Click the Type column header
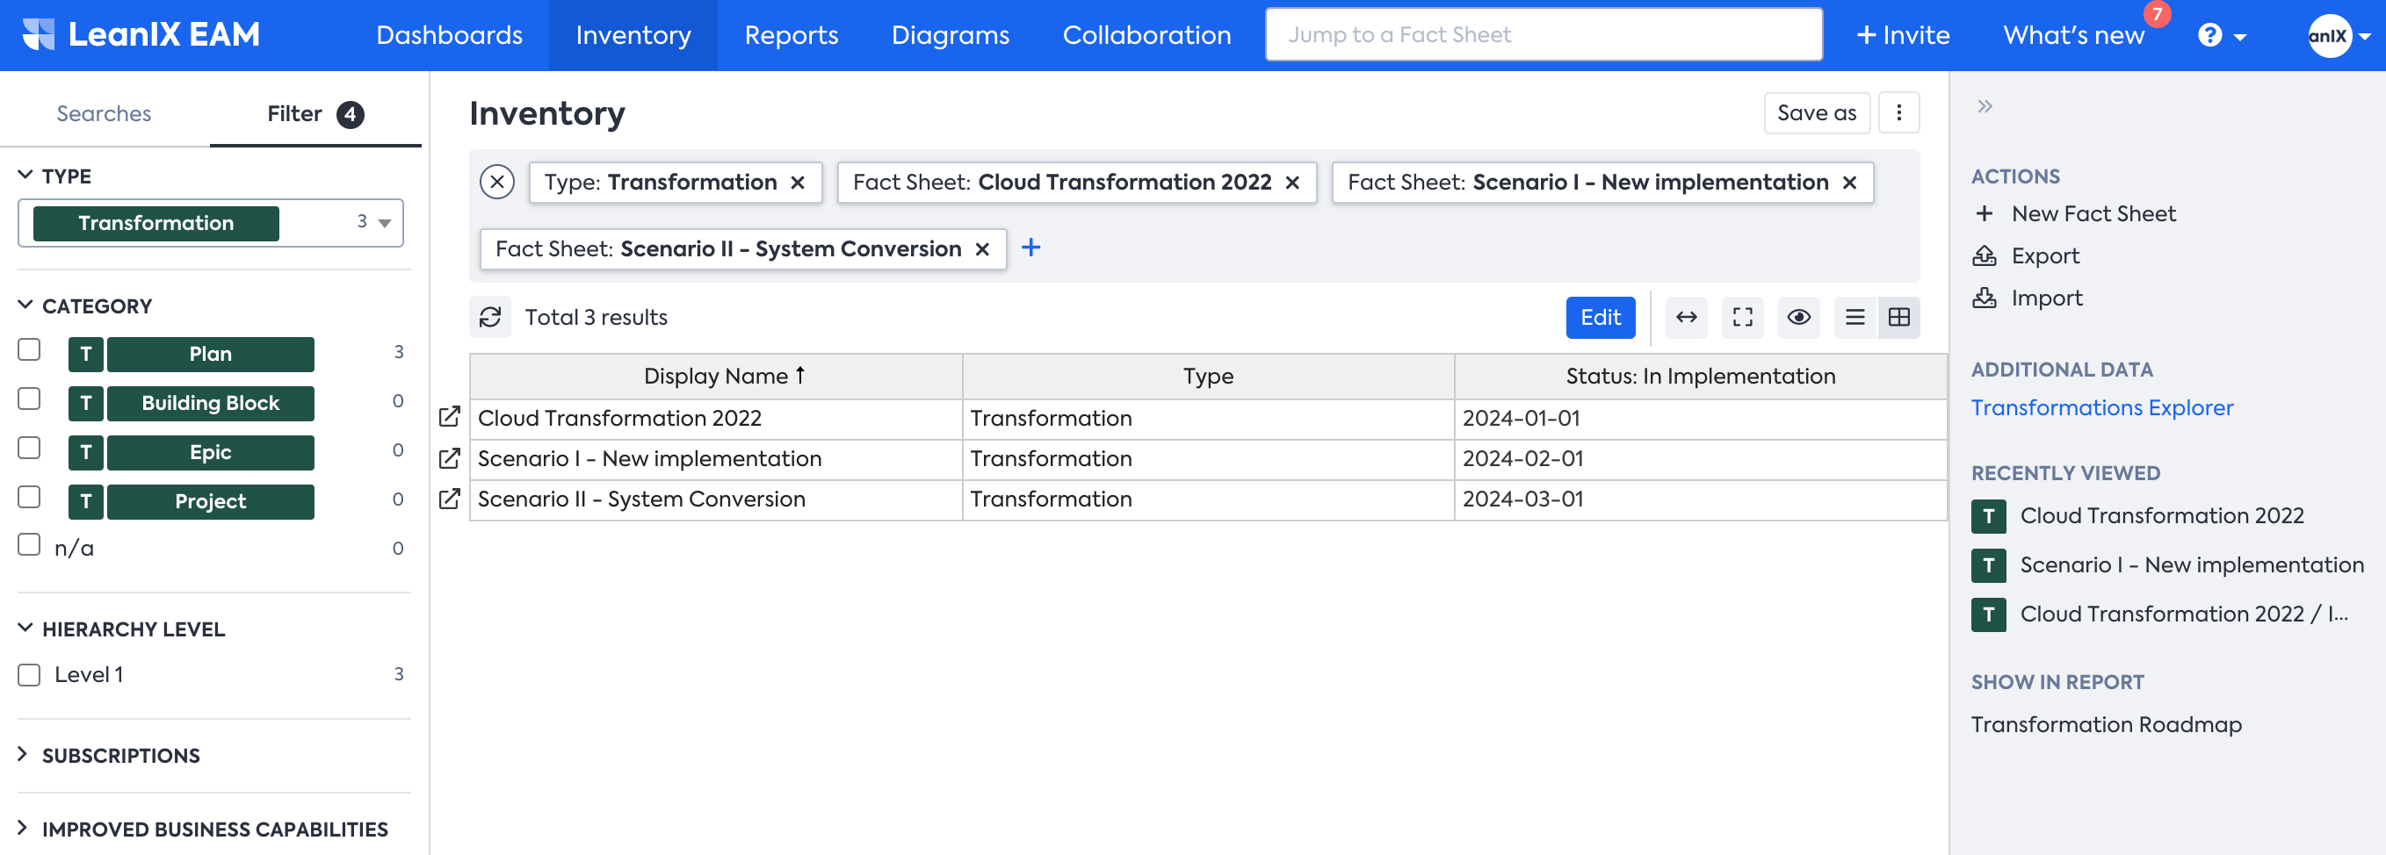Screen dimensions: 2386x855 coord(1208,377)
